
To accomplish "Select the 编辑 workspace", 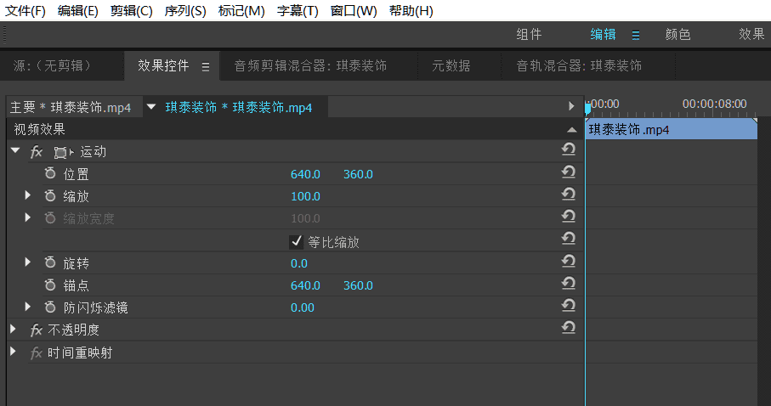I will click(x=603, y=35).
